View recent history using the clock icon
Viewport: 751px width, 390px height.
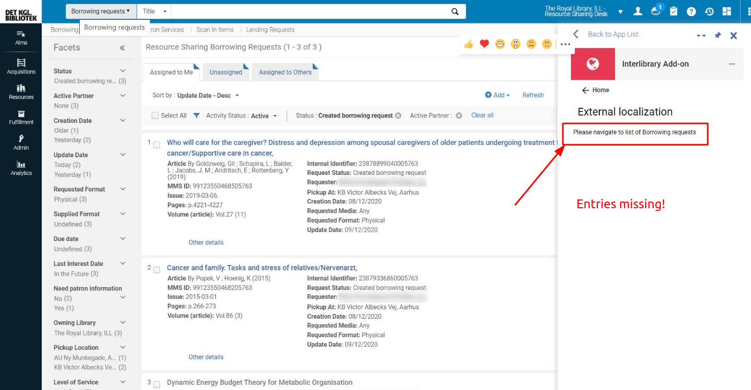pyautogui.click(x=709, y=11)
